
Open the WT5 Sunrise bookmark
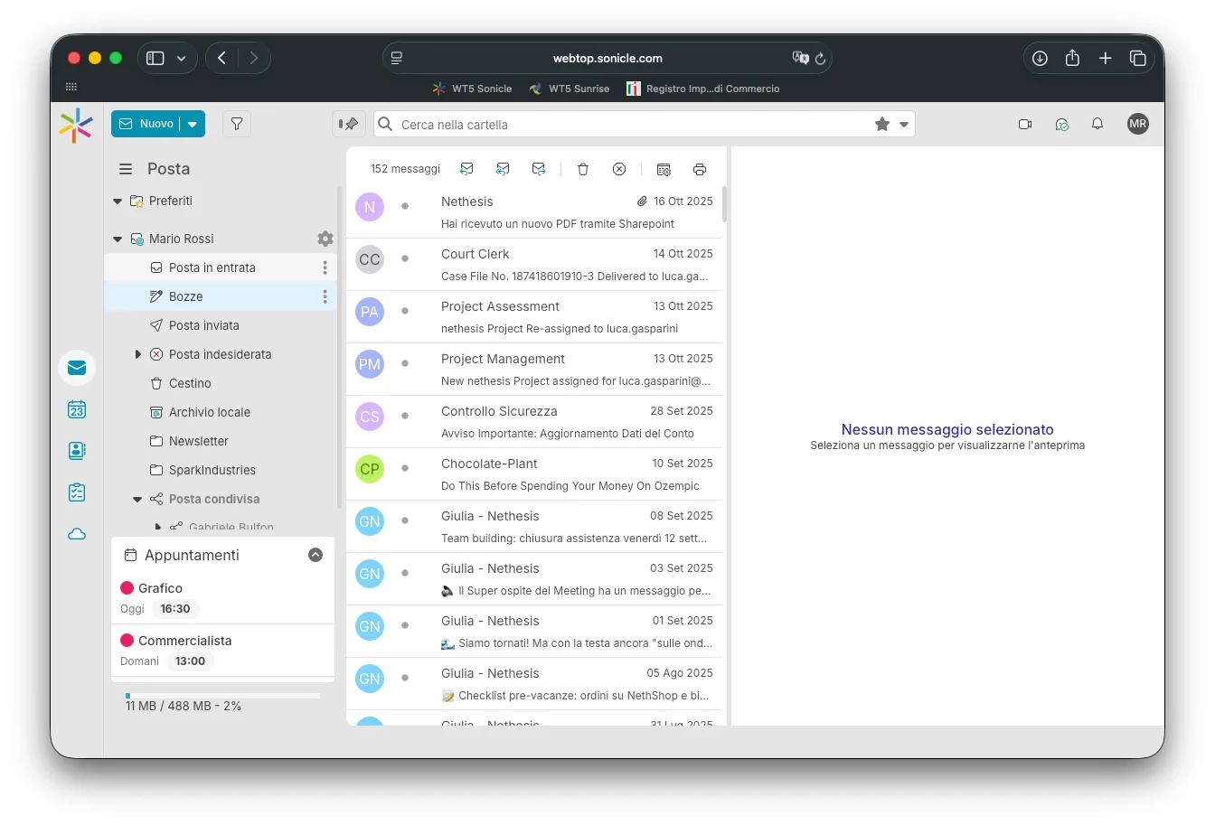(x=569, y=89)
